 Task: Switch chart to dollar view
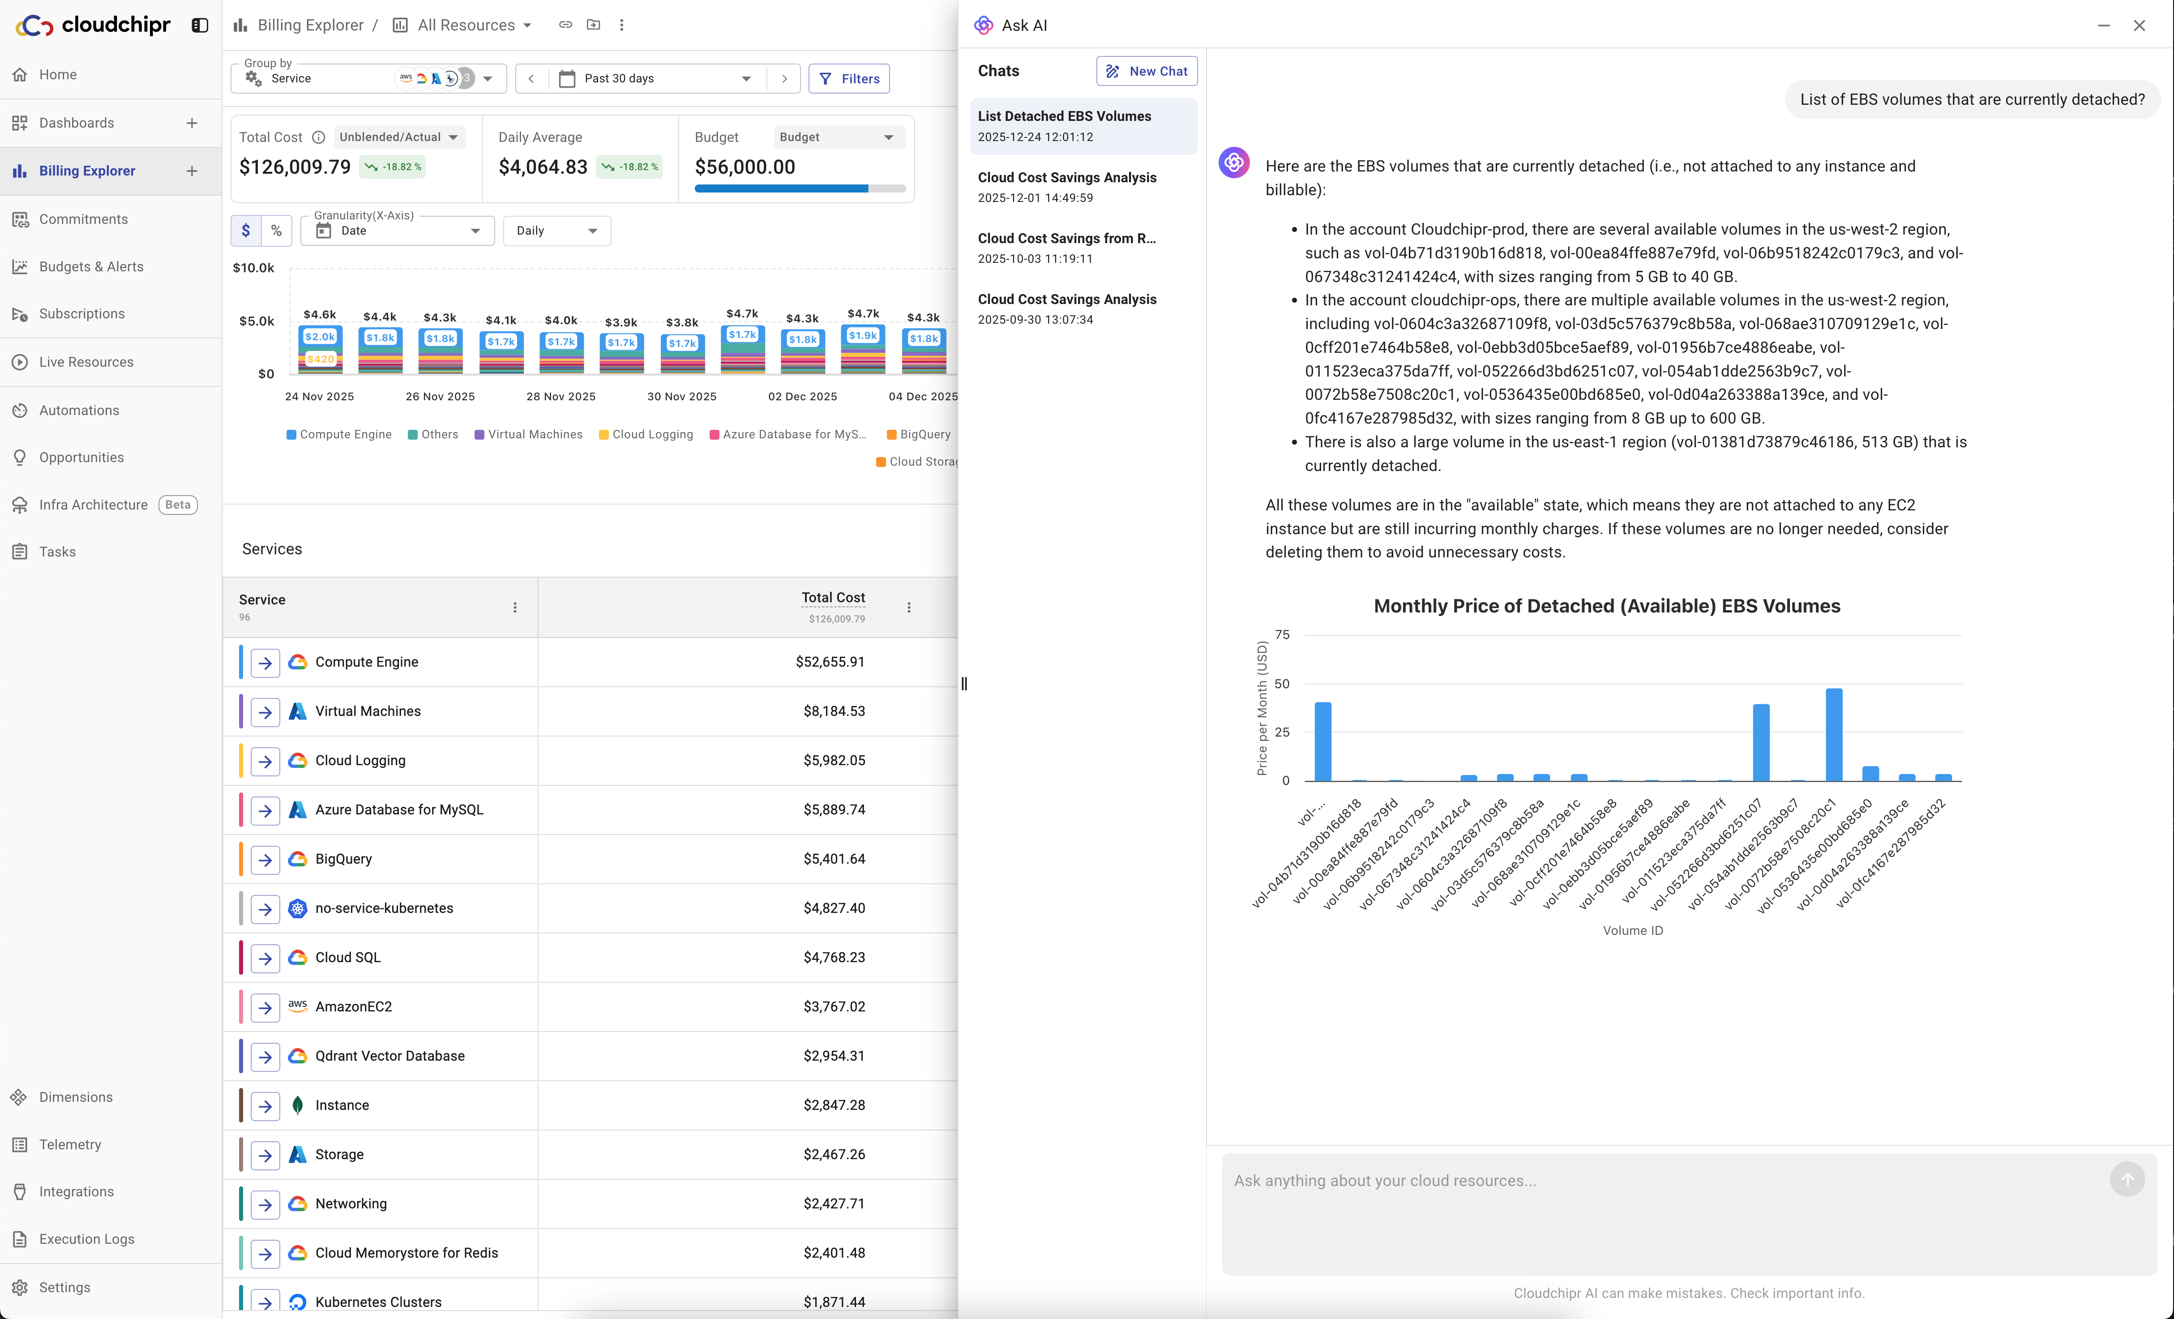(246, 230)
